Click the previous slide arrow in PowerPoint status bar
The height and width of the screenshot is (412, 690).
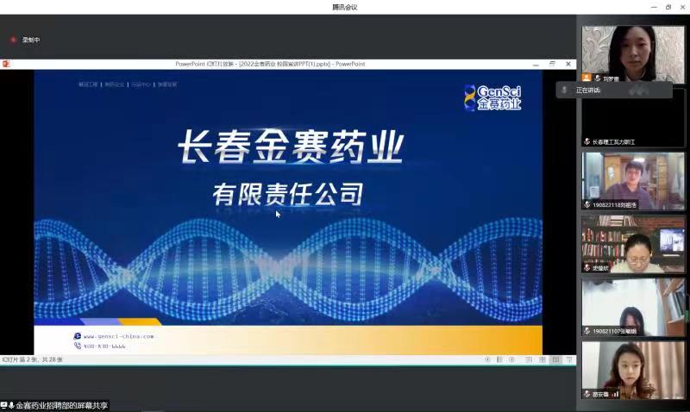tap(487, 359)
